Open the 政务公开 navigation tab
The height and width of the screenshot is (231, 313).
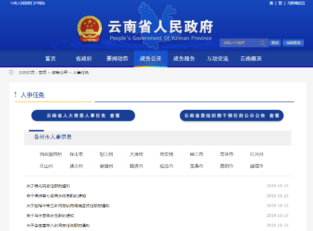(x=150, y=59)
